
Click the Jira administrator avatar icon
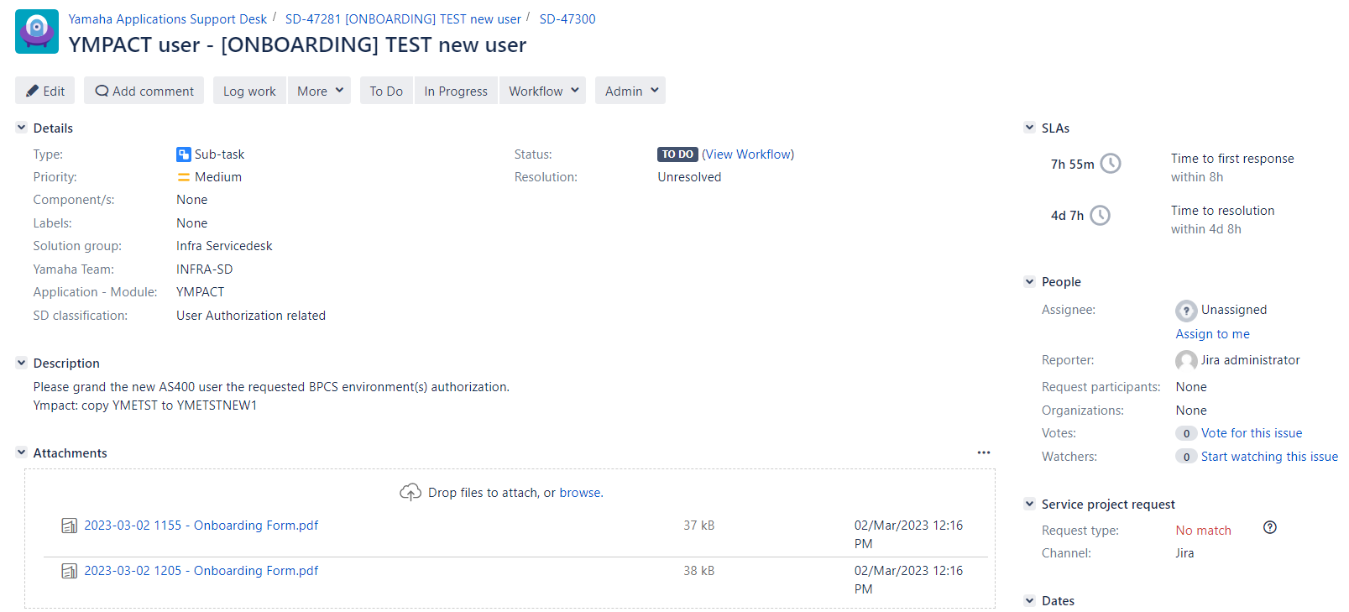[x=1186, y=361]
